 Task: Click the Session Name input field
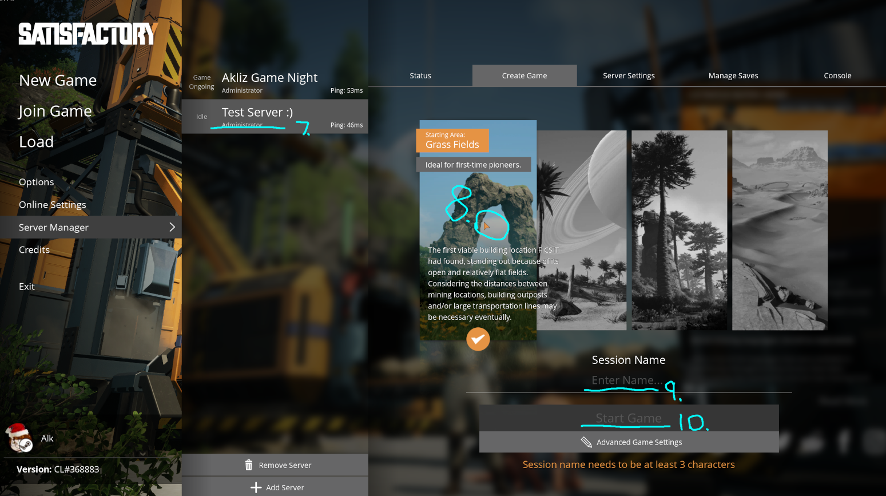click(629, 380)
